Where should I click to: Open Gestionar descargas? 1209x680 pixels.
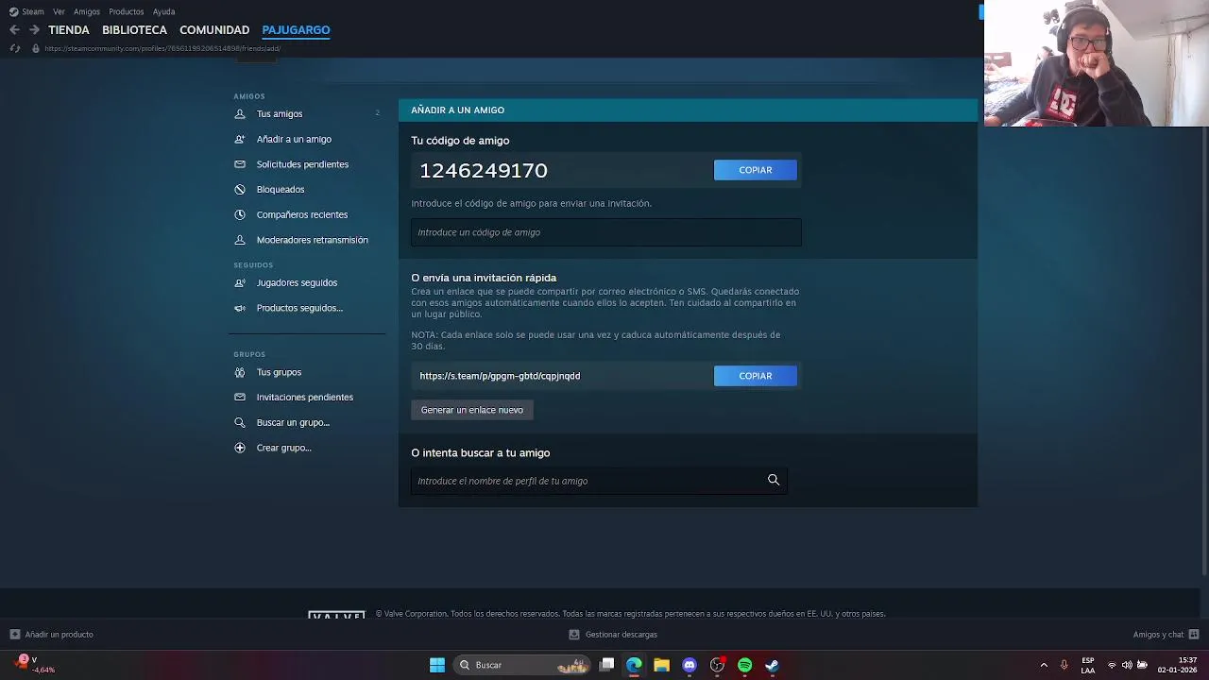pos(613,635)
